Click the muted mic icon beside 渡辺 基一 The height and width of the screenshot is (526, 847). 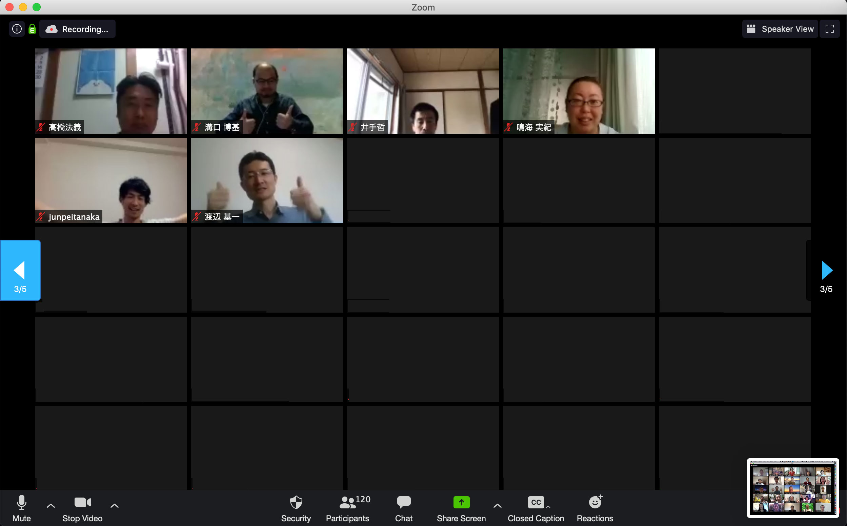click(197, 217)
